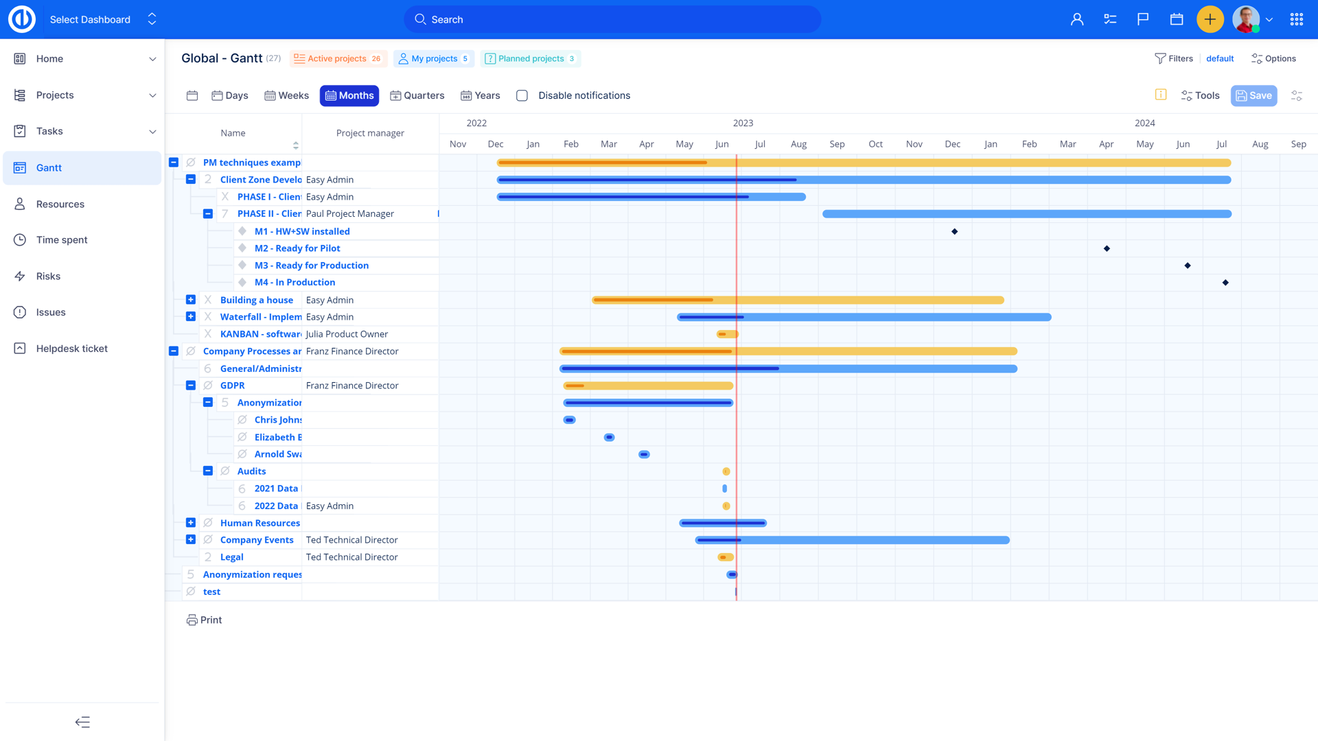Type a query in the Search field

pos(612,19)
